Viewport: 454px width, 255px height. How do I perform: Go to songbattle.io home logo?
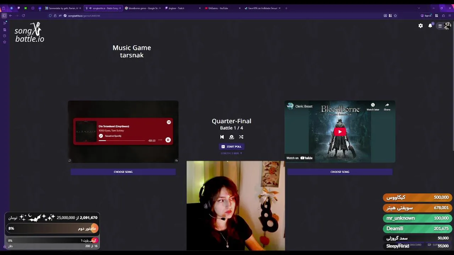29,33
